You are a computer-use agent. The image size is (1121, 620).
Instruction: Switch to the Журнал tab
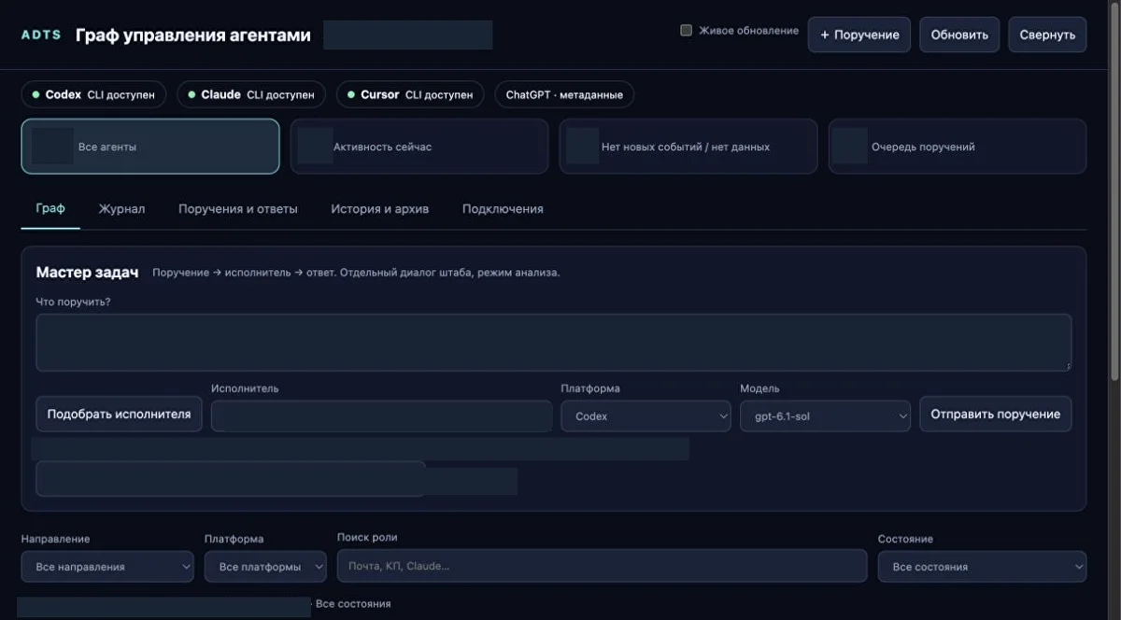(x=122, y=209)
